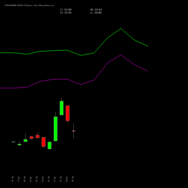Select the green candle on 20 Apr

point(26,141)
